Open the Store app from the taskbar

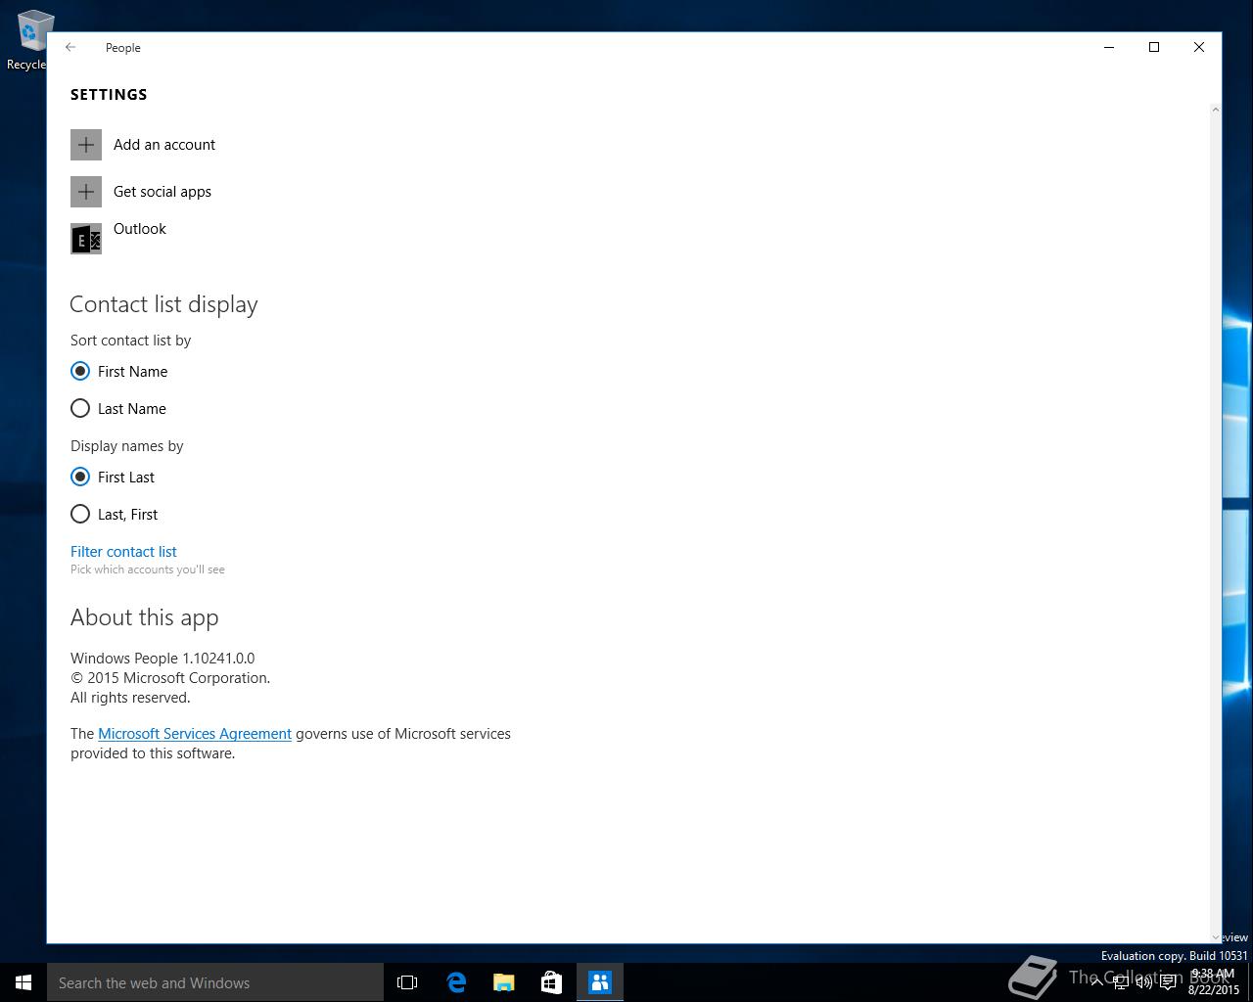[x=552, y=982]
